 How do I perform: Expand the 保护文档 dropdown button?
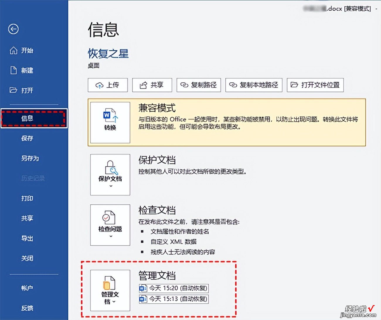[110, 175]
